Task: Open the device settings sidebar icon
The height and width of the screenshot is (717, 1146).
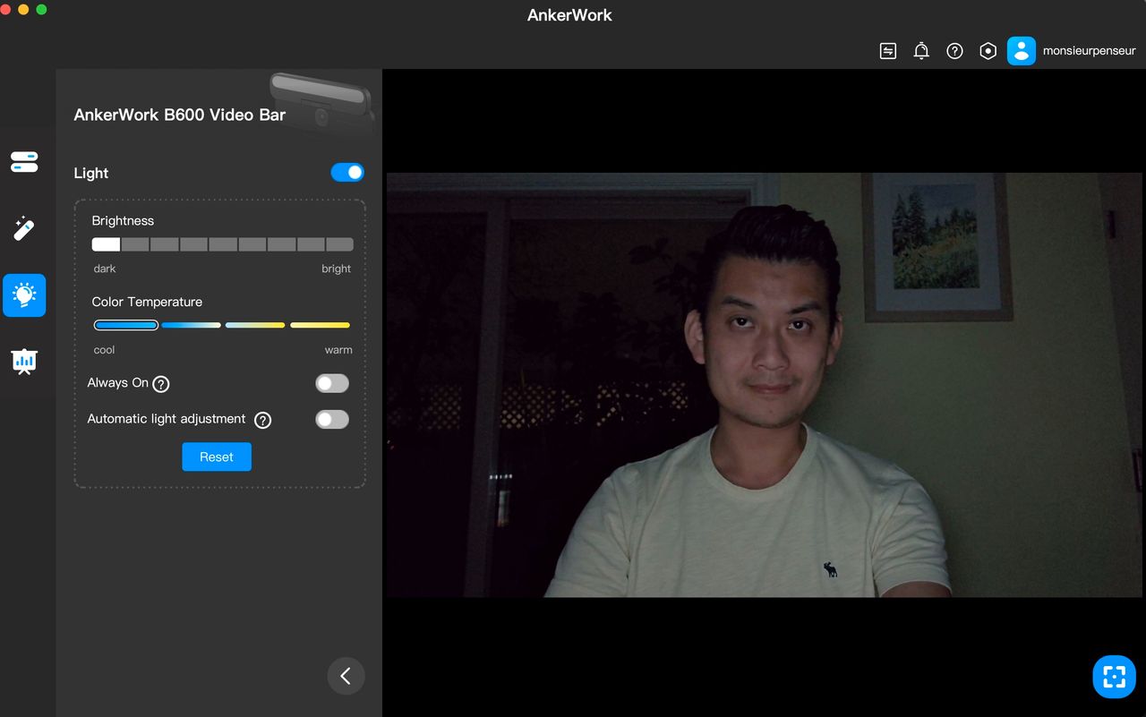Action: [24, 162]
